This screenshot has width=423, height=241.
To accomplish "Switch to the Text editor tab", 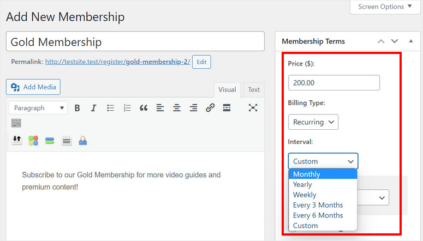I will tap(254, 90).
